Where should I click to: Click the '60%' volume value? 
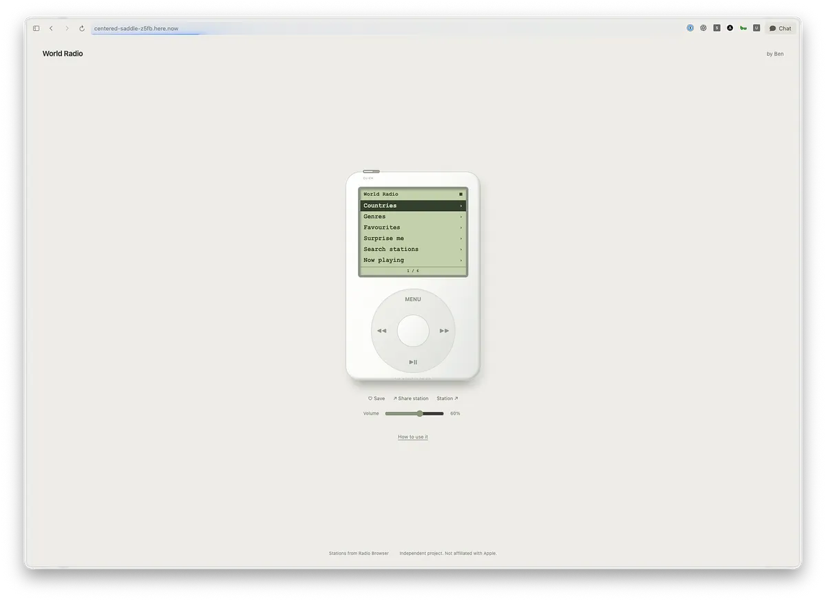click(x=455, y=414)
